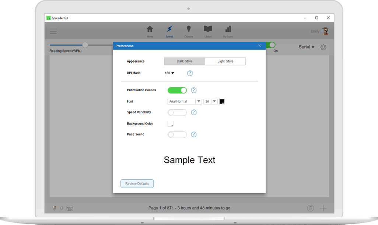Viewport: 378px width, 225px height.
Task: Click the settings gear icon
Action: coord(323,47)
